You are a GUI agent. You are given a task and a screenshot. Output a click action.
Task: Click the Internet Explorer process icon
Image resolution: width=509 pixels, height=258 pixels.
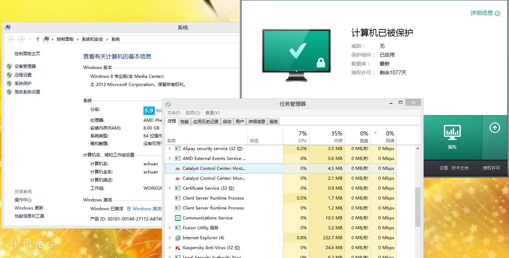click(x=178, y=238)
